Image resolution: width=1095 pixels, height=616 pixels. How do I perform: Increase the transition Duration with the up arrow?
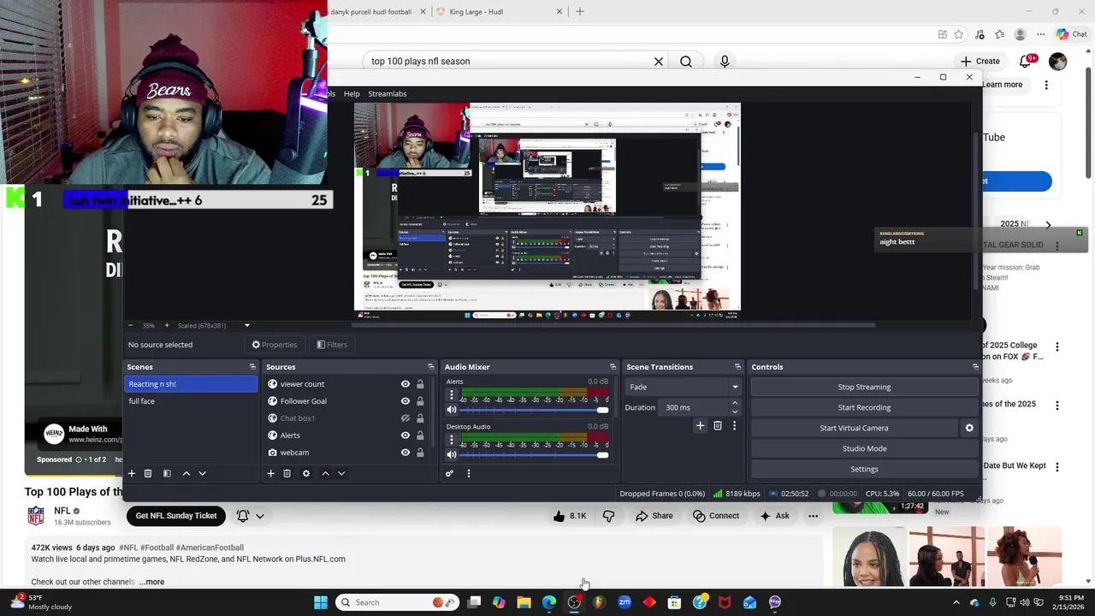click(x=735, y=404)
